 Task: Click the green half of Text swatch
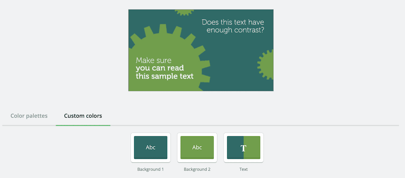pos(254,147)
